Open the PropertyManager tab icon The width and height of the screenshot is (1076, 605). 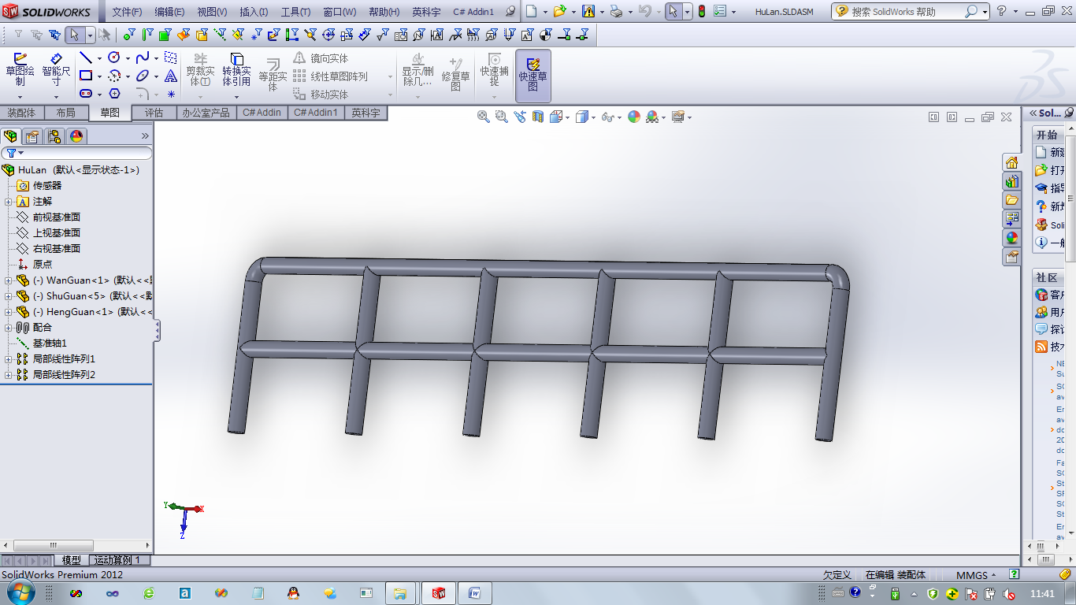click(x=32, y=136)
